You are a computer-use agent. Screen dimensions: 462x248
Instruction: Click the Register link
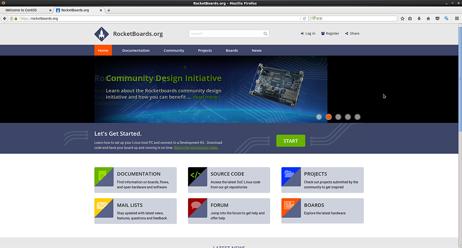click(330, 34)
